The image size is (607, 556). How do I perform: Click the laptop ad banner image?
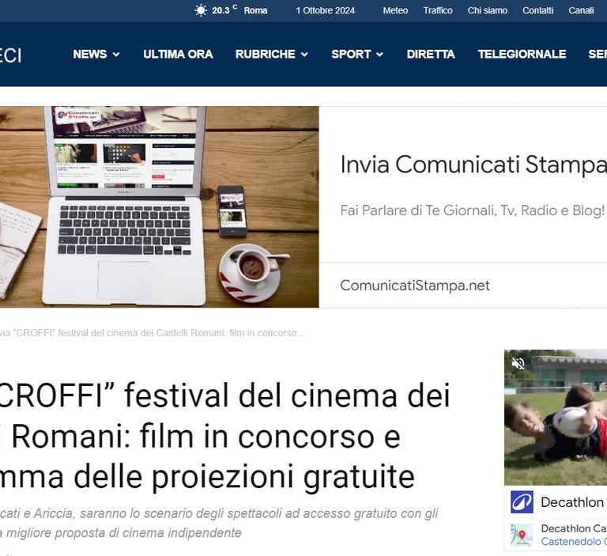160,207
